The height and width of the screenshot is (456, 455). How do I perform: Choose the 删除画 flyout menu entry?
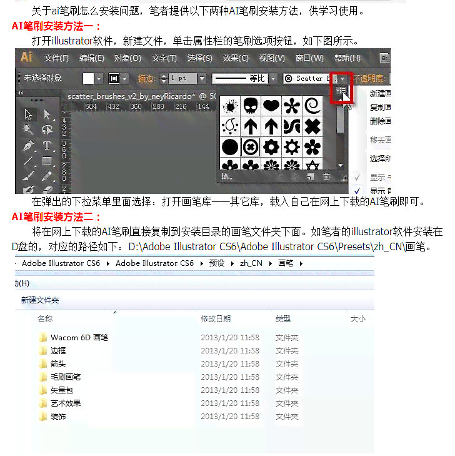click(x=380, y=121)
